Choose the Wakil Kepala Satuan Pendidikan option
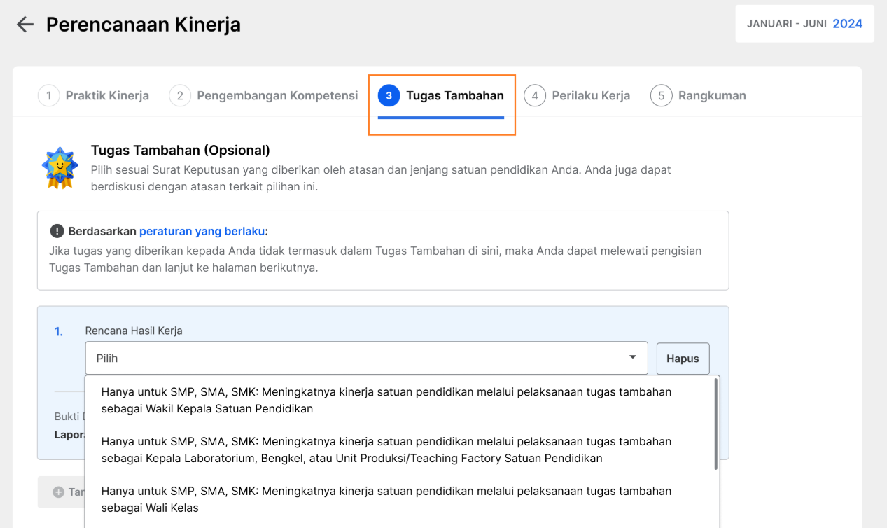The height and width of the screenshot is (528, 887). coord(400,400)
